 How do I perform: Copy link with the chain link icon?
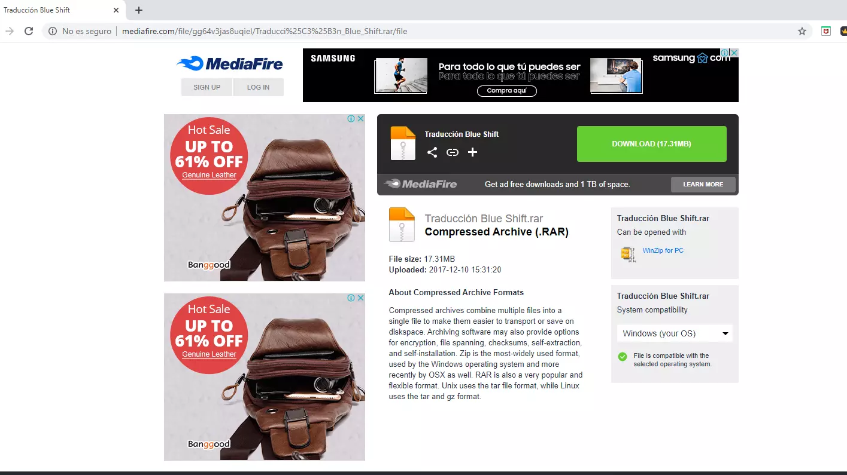(453, 152)
